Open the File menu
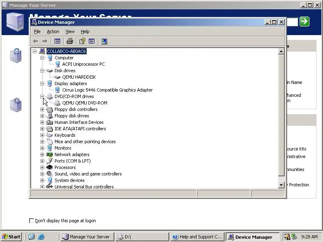Screen dimensions: 323x242 (37, 31)
